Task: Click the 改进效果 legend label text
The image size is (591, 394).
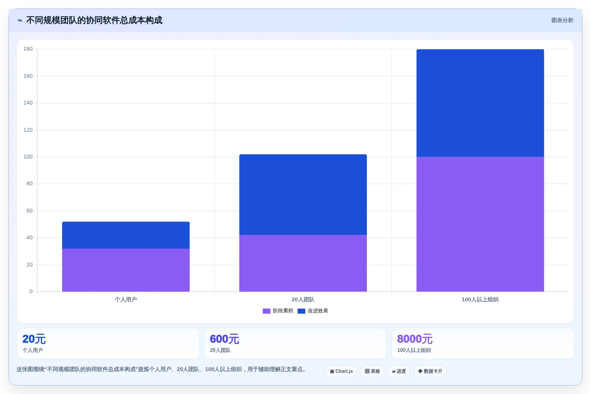Action: point(318,311)
